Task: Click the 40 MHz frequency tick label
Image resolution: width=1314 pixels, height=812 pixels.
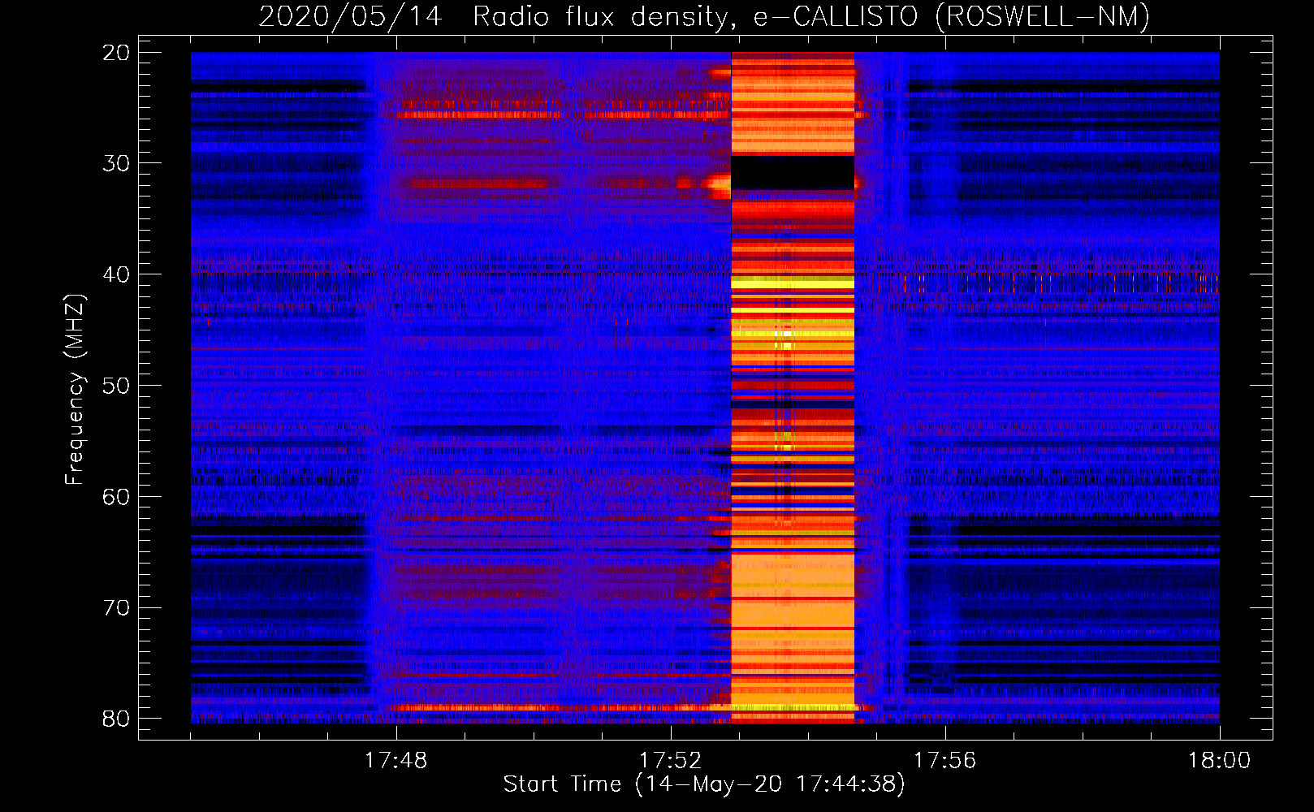Action: [x=116, y=274]
